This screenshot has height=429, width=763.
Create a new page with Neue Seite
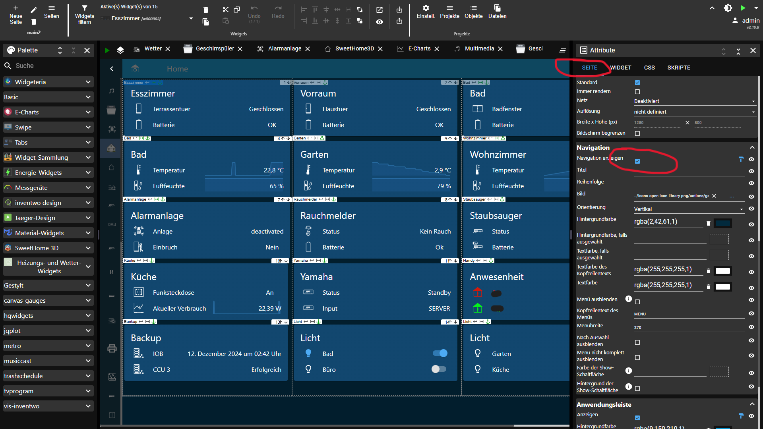click(15, 15)
